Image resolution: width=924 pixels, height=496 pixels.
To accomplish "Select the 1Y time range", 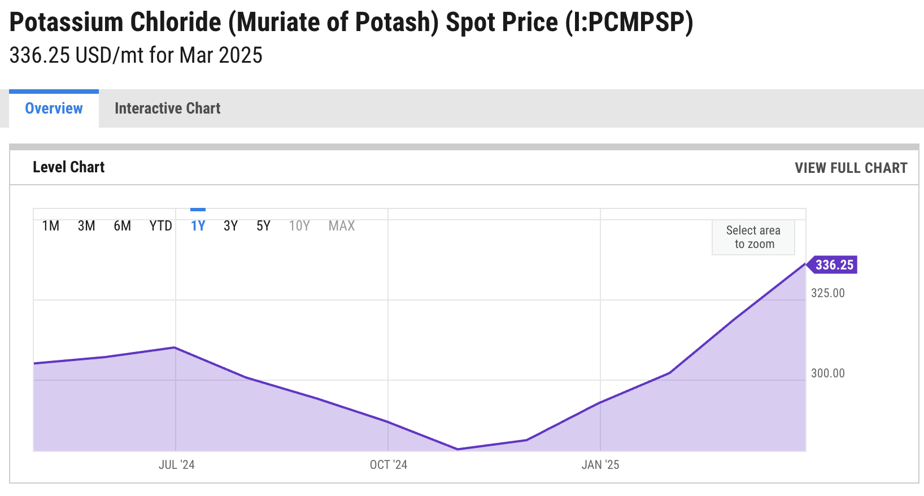I will [x=198, y=226].
